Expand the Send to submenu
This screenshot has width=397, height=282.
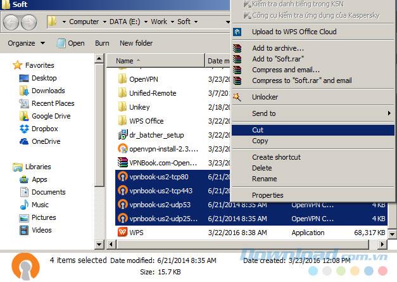[312, 113]
